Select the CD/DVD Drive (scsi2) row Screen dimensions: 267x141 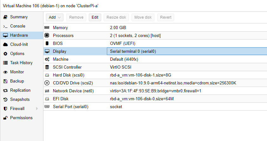pos(155,83)
